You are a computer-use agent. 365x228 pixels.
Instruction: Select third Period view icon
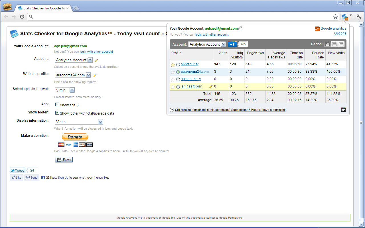[341, 44]
